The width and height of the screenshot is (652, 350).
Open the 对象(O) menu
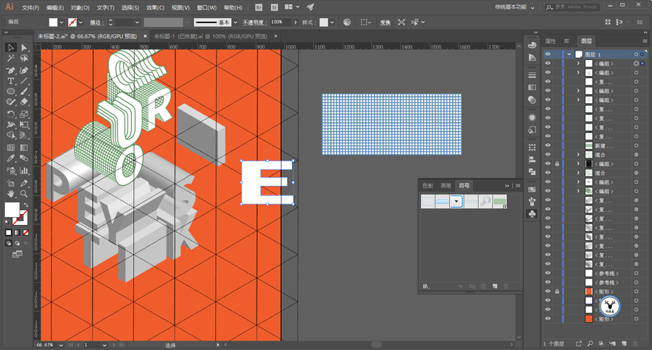coord(80,7)
